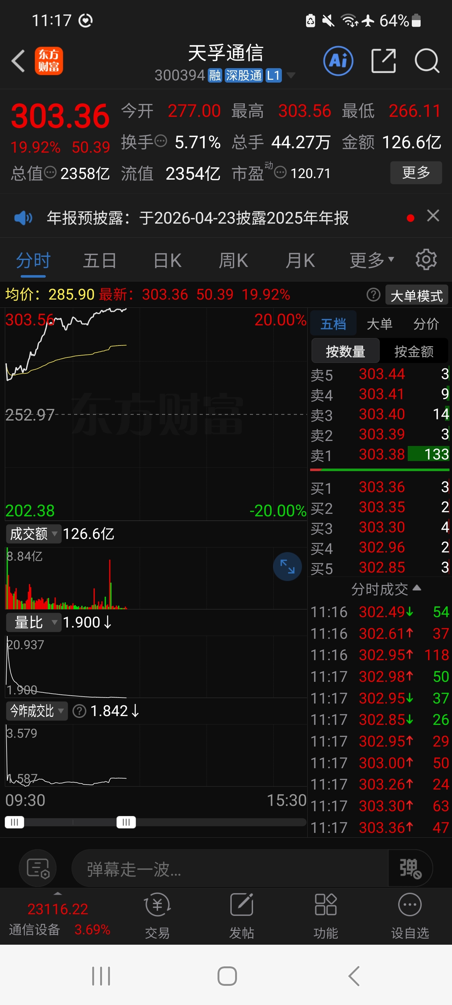Tap the info icon next to 总值
Viewport: 452px width, 1005px height.
tap(50, 172)
